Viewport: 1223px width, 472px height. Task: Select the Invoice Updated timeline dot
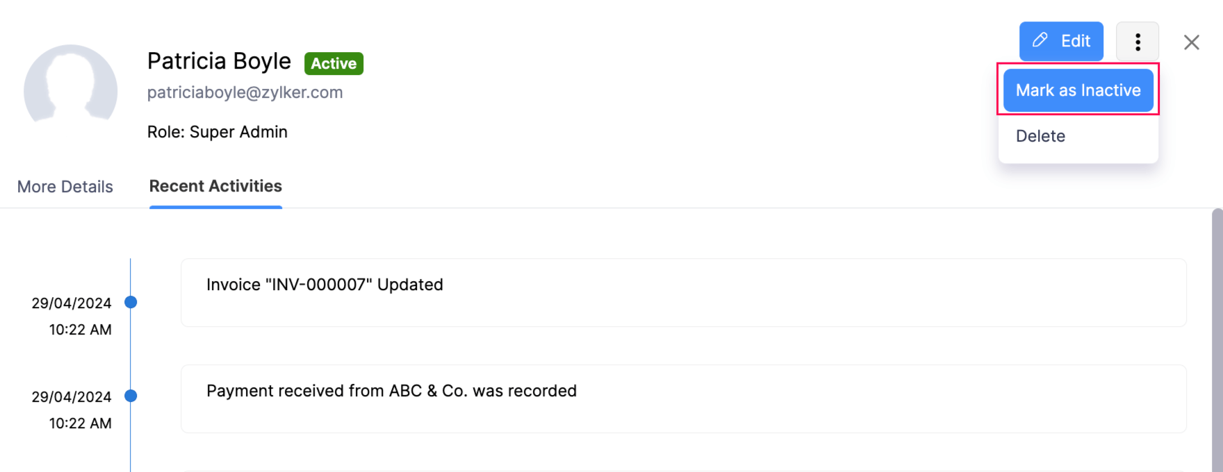click(131, 302)
